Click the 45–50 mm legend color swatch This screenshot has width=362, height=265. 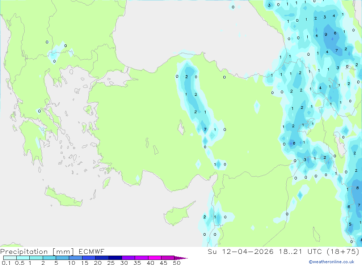168,258
